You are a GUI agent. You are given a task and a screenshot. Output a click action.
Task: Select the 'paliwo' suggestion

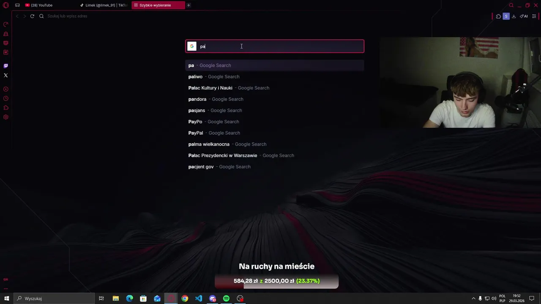275,76
